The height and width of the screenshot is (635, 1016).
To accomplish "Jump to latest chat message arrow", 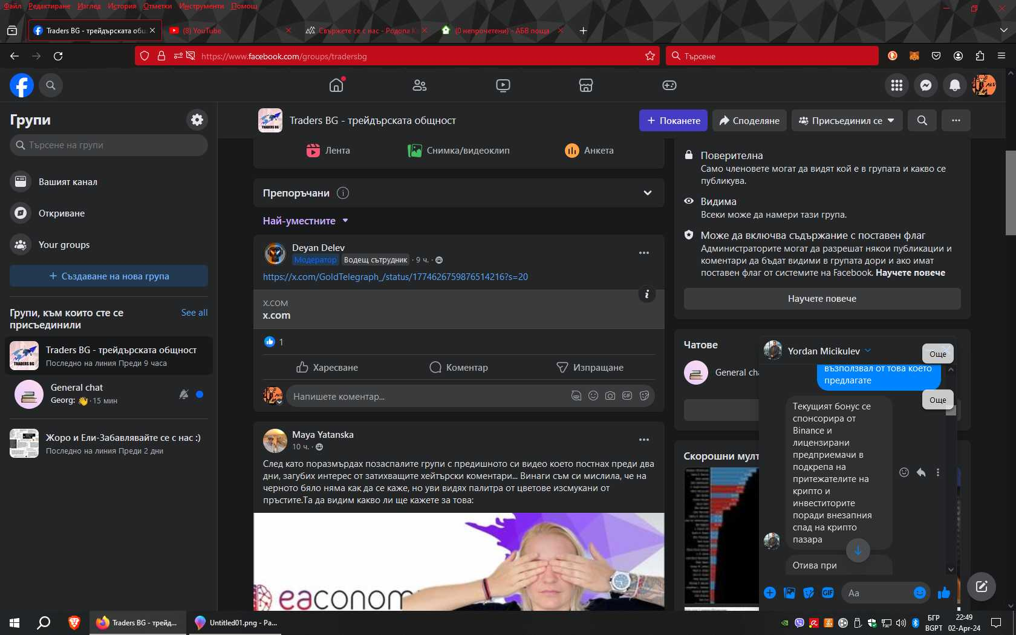I will (x=858, y=550).
